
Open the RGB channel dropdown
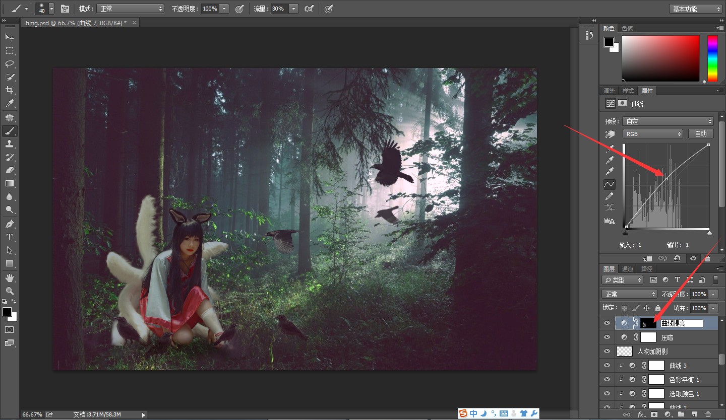click(x=653, y=134)
